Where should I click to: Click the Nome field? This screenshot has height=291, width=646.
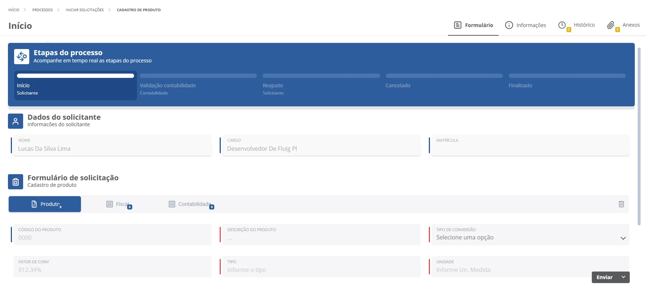coord(112,145)
